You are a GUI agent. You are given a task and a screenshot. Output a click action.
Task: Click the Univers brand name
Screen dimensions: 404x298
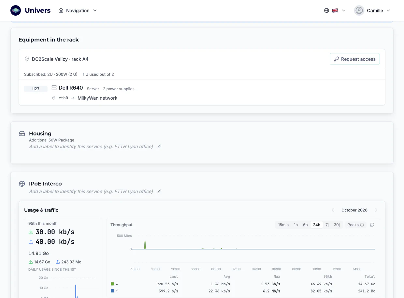(x=37, y=10)
